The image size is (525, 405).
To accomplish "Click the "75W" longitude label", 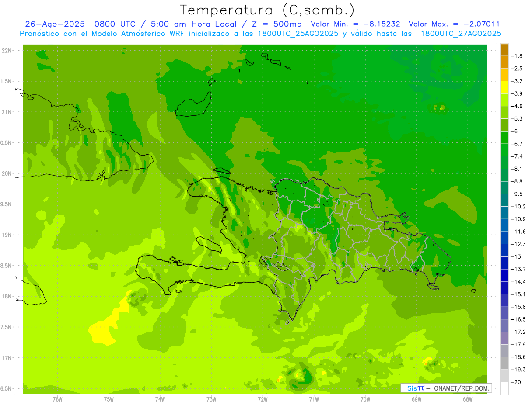I will point(108,399).
